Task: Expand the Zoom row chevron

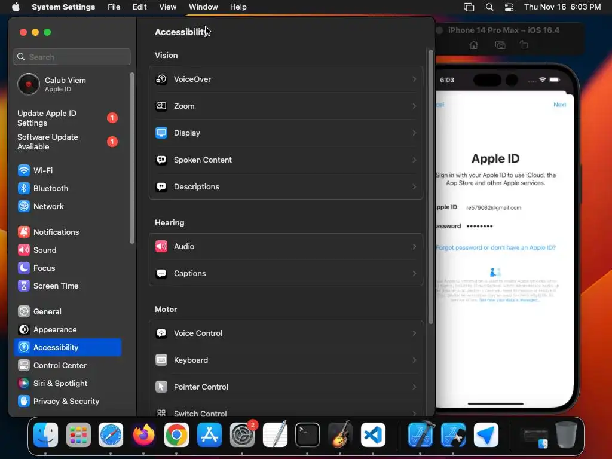Action: [x=414, y=106]
